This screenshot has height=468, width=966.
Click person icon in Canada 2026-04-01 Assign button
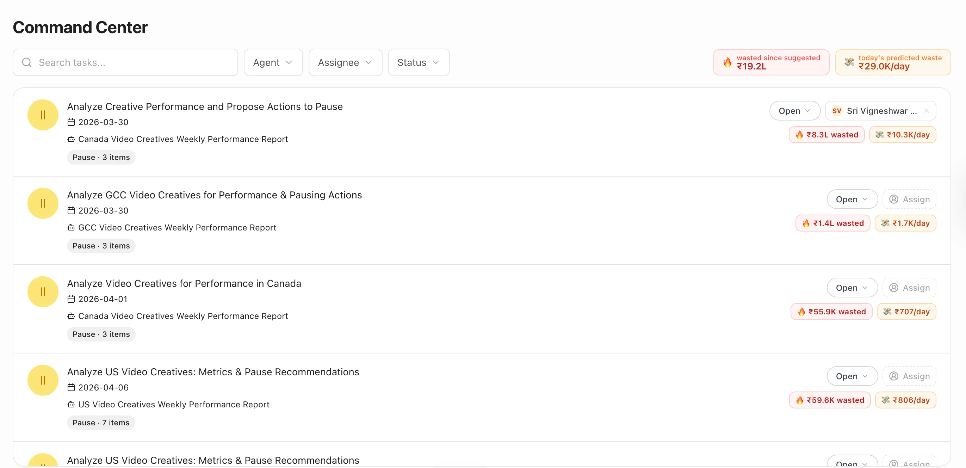click(x=894, y=288)
